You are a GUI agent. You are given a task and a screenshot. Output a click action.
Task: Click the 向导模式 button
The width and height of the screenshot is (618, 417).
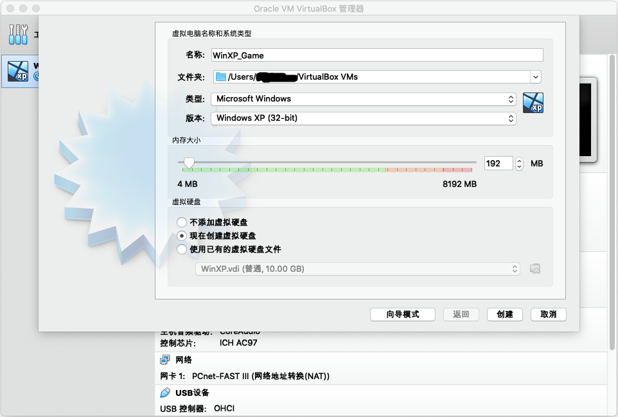pyautogui.click(x=402, y=314)
